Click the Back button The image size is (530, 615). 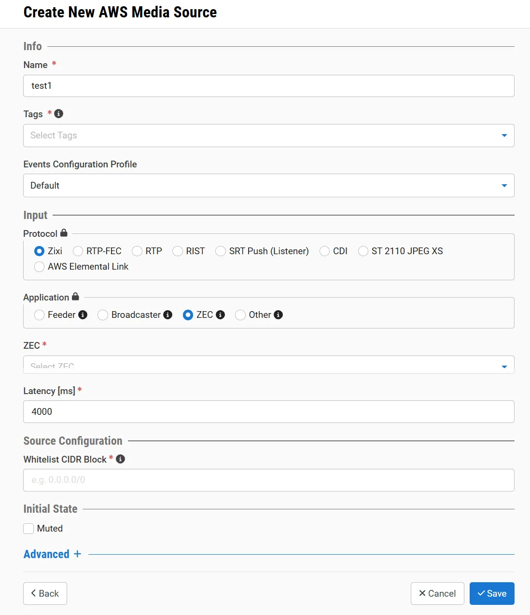(45, 593)
